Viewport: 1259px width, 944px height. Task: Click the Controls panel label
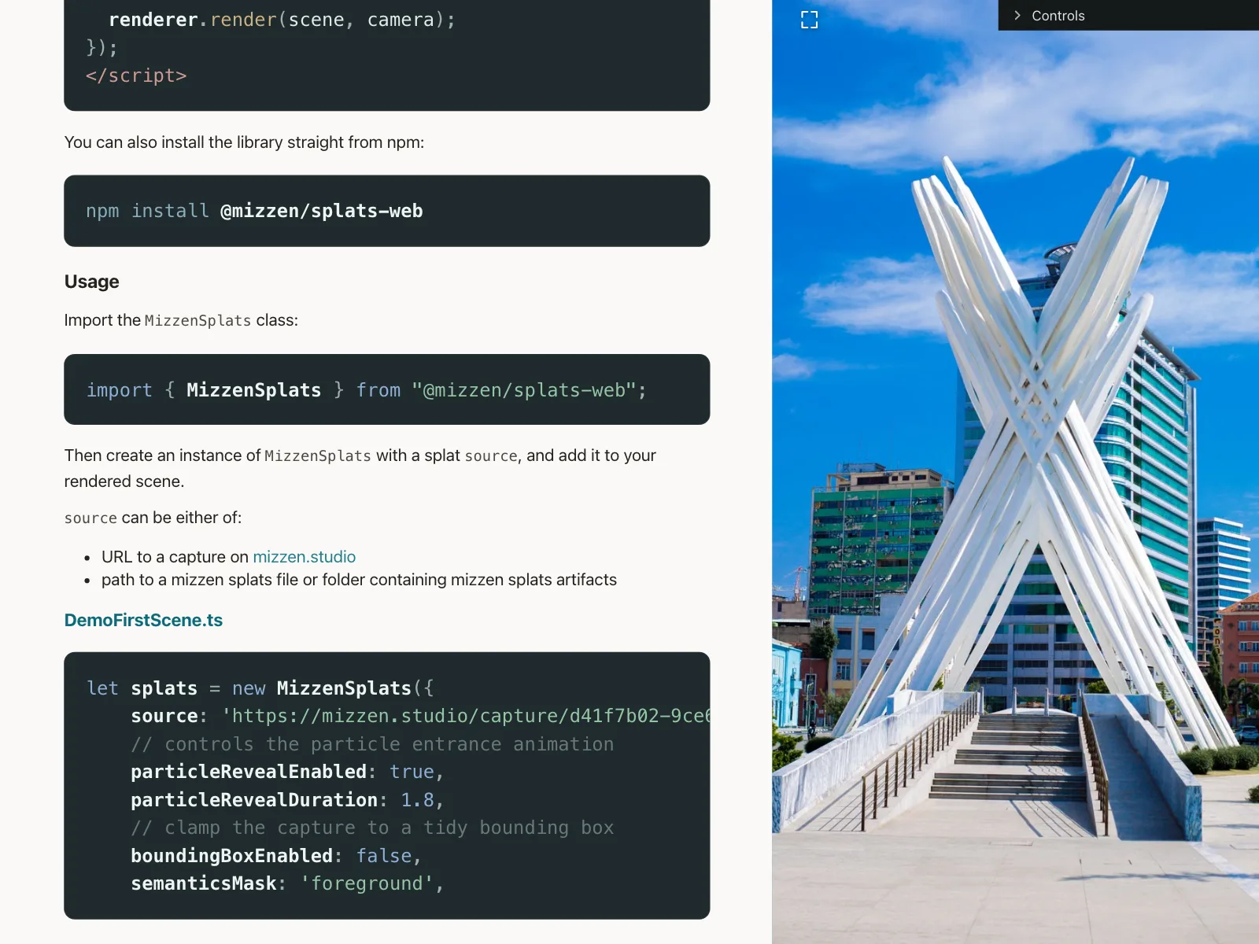click(x=1058, y=16)
